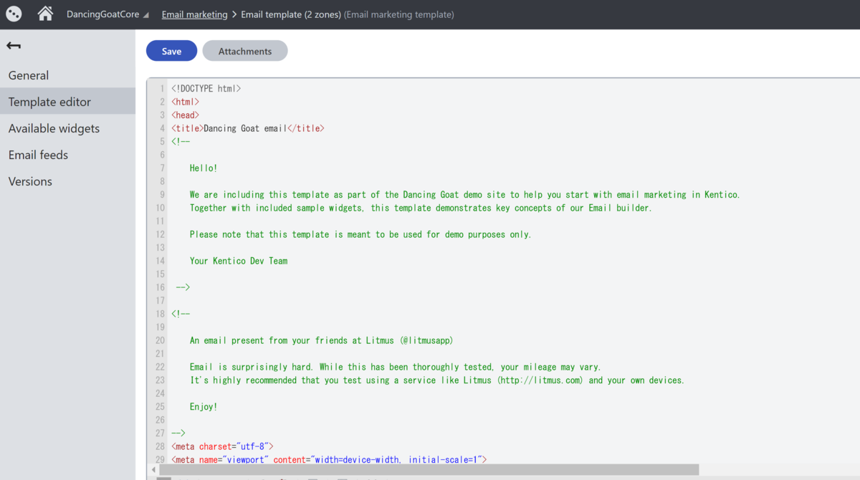Select the Template editor tab
860x480 pixels.
click(x=67, y=102)
